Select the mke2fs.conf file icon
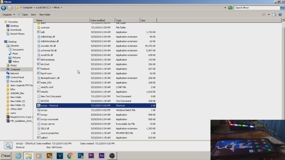The image size is (285, 160). tap(39, 87)
